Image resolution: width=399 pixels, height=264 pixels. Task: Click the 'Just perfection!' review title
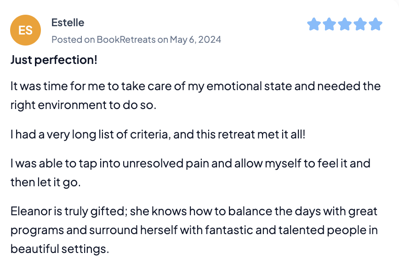tap(54, 60)
